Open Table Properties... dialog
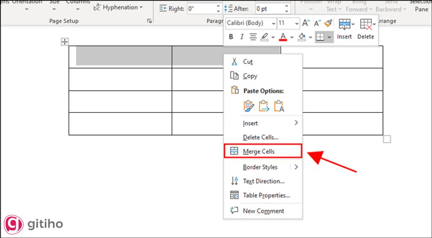 pyautogui.click(x=263, y=195)
